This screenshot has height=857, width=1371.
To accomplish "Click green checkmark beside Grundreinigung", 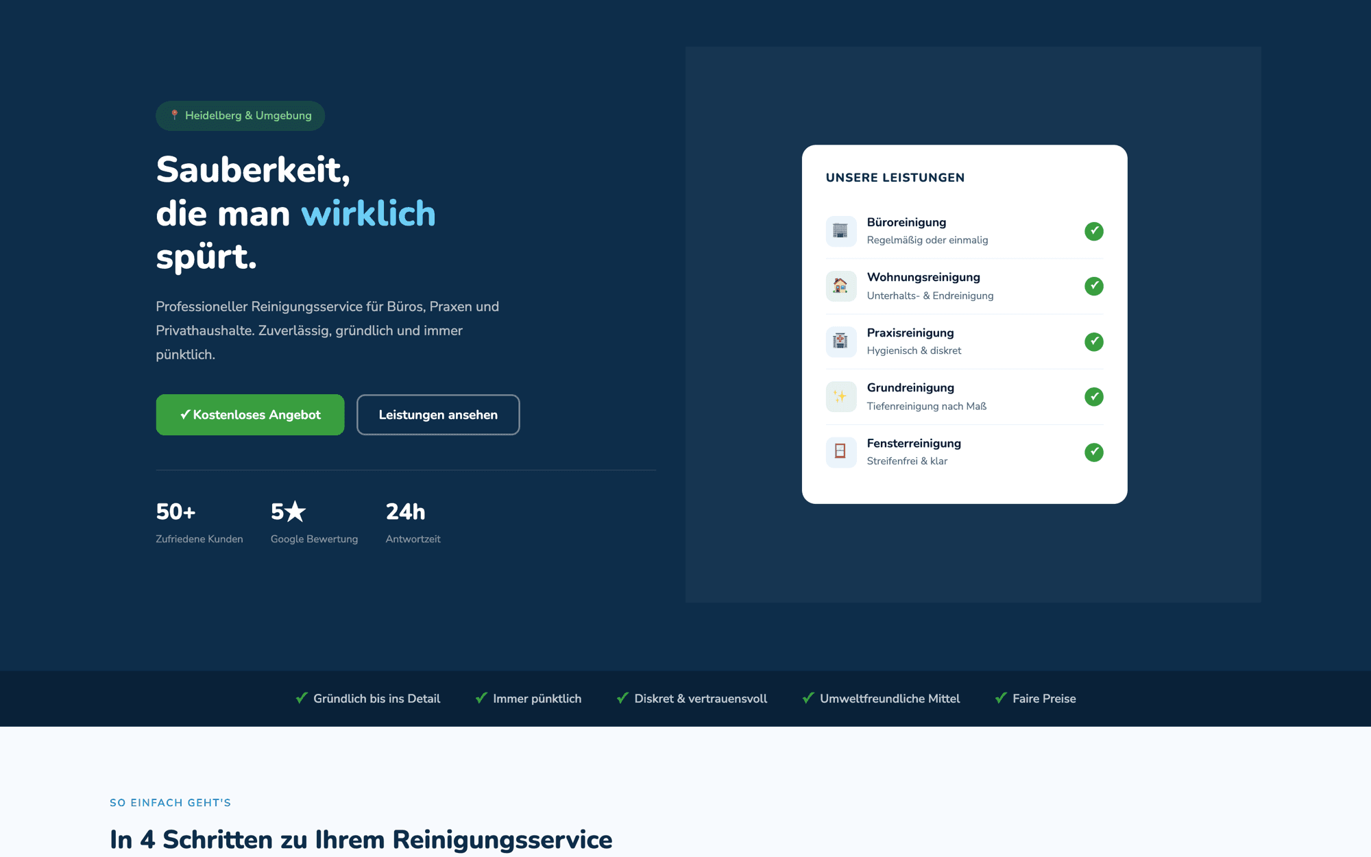I will [x=1094, y=396].
